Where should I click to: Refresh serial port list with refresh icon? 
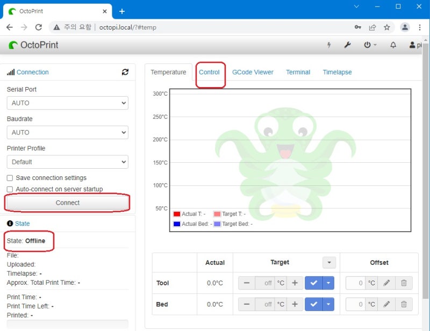126,71
